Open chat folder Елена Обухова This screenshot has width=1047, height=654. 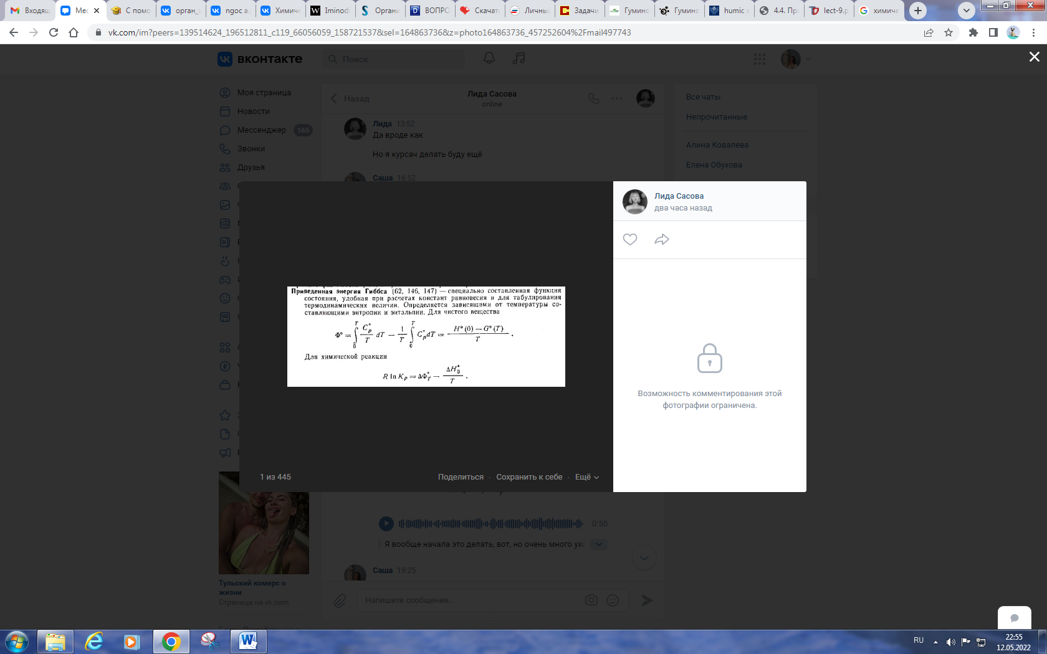pos(714,165)
